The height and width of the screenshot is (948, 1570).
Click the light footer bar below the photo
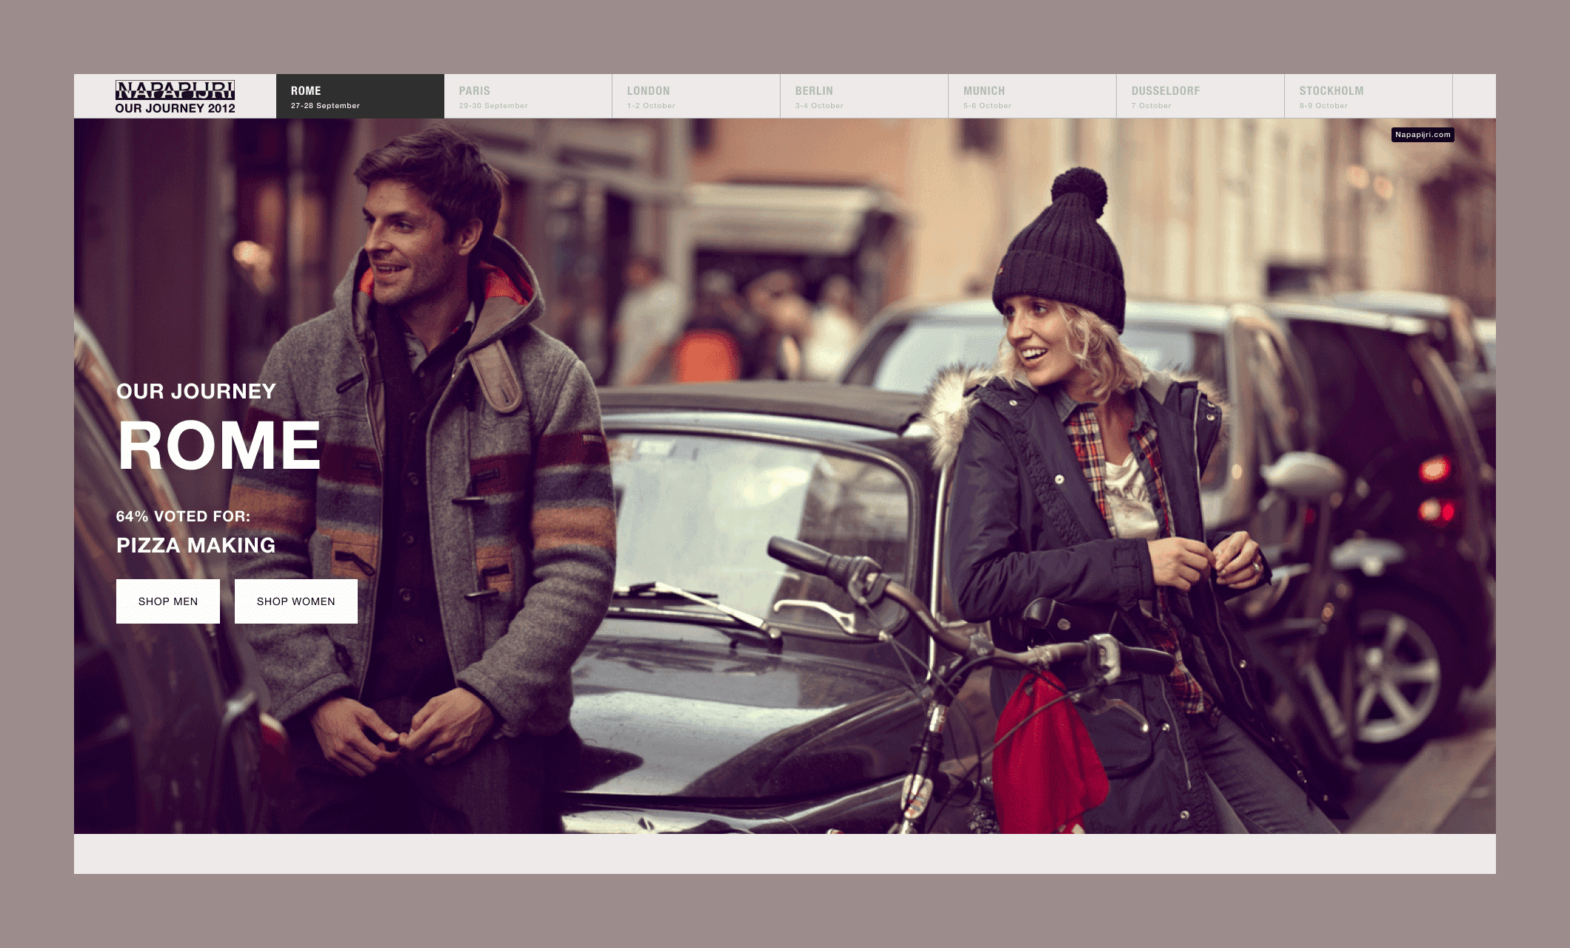pos(785,854)
